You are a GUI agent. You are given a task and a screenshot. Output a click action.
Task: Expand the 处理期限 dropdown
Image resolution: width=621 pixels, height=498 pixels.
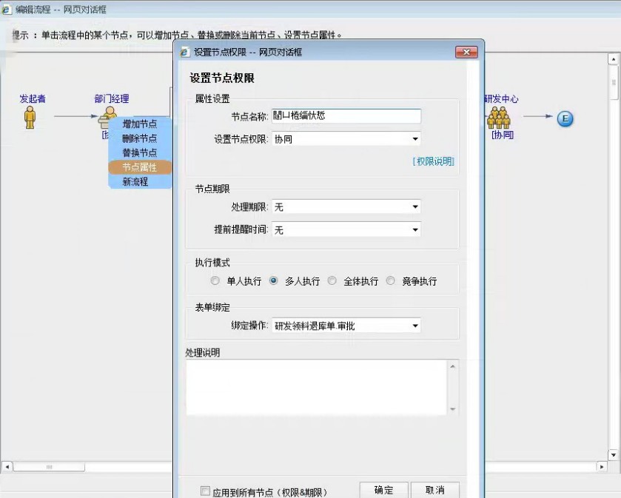[x=415, y=207]
